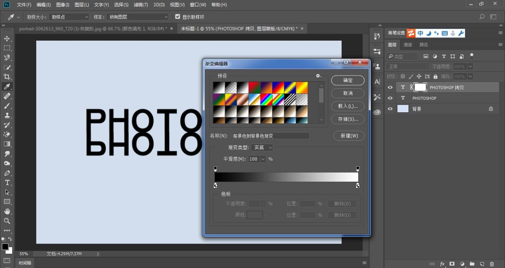Open the 平滑度 percentage dropdown arrow
The width and height of the screenshot is (505, 268).
pyautogui.click(x=263, y=159)
